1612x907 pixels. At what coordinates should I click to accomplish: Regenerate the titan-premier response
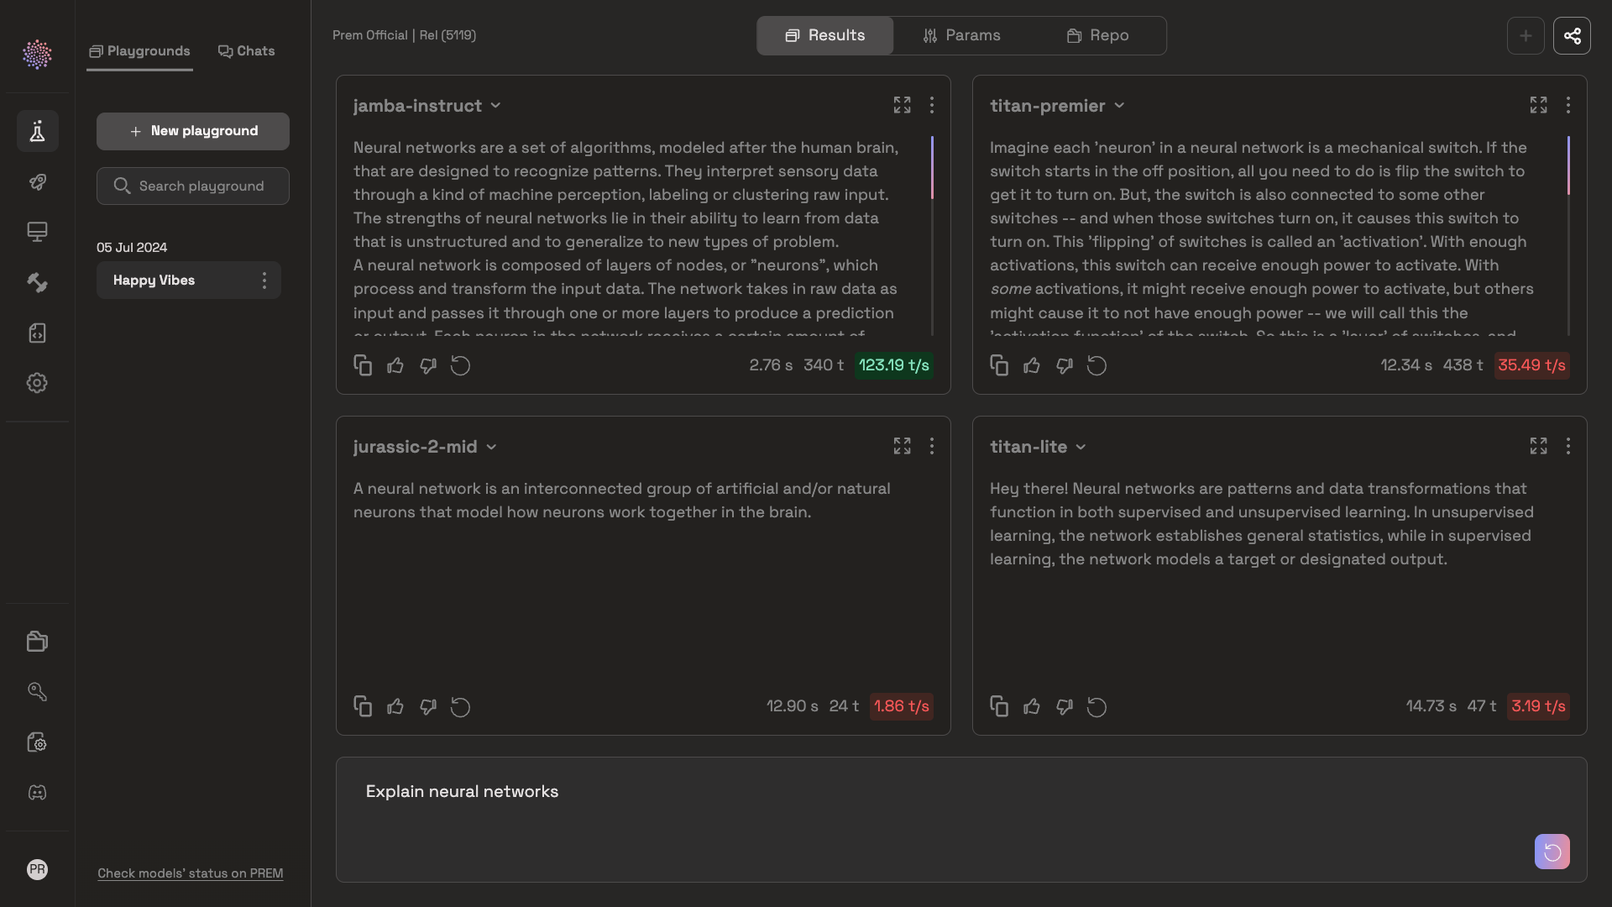click(x=1096, y=365)
